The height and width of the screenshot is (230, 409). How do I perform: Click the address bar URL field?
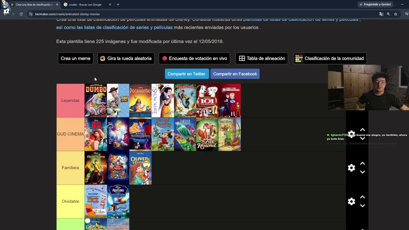pyautogui.click(x=204, y=14)
